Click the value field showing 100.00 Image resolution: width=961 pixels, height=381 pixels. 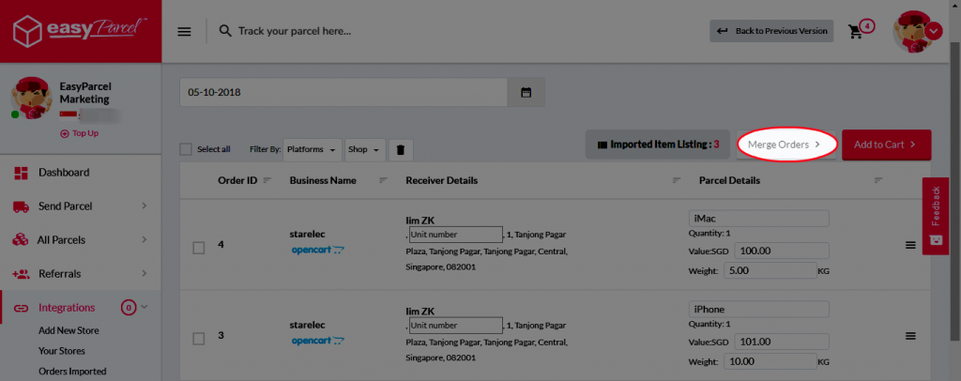point(782,251)
